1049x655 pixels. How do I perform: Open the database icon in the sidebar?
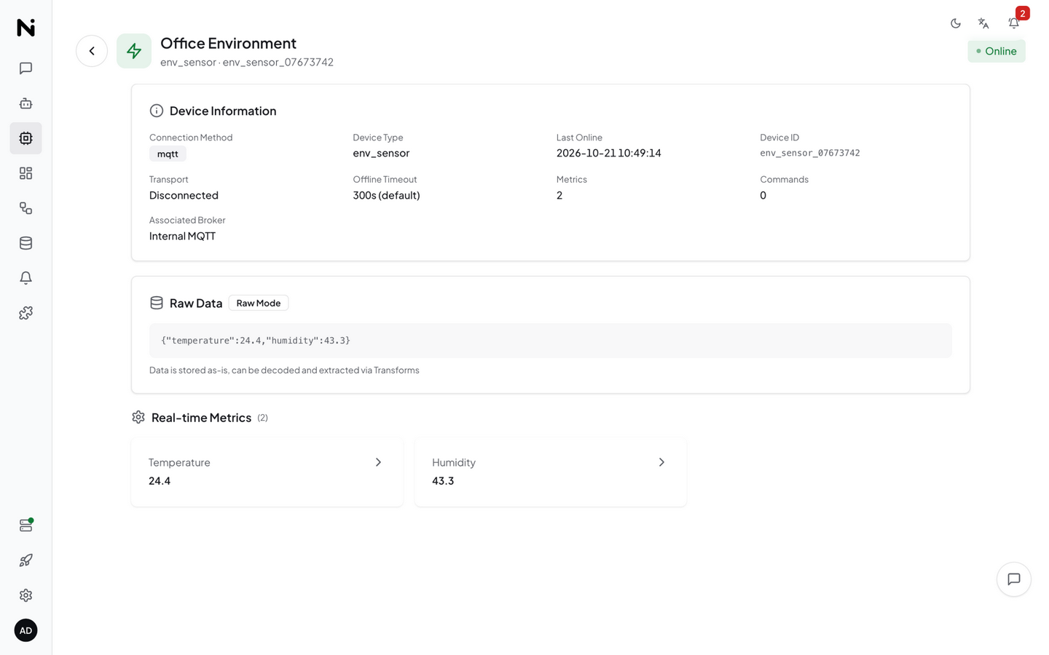pos(25,243)
